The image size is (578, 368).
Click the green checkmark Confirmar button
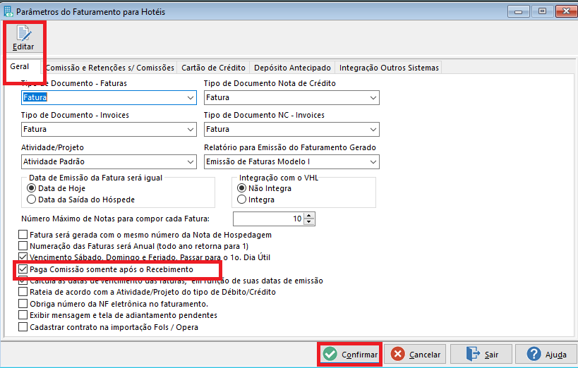point(350,355)
